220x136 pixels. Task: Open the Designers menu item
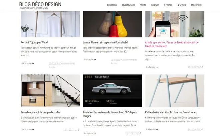coord(112,5)
